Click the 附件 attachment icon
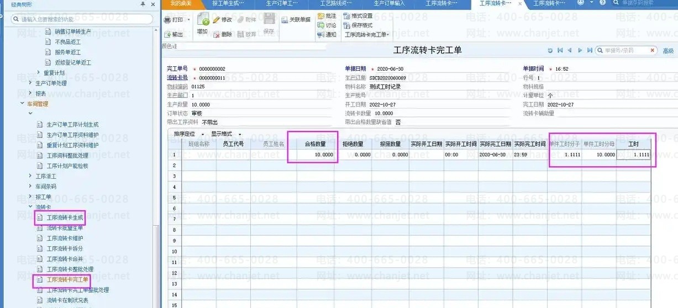This screenshot has height=308, width=678. (x=241, y=19)
